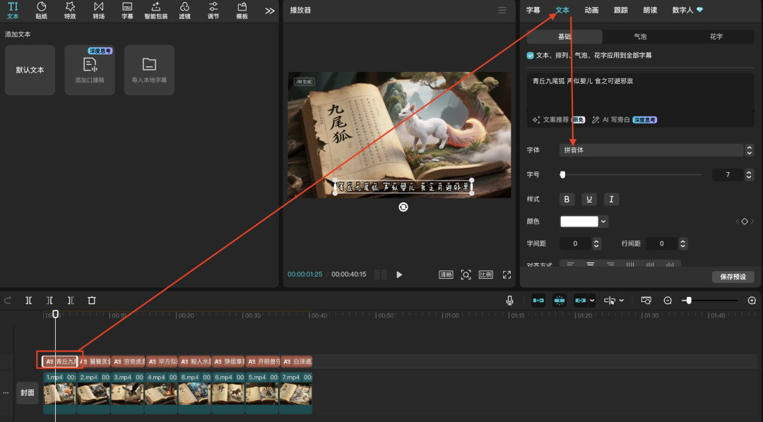Open the 贴纸 stickers panel
Image resolution: width=763 pixels, height=422 pixels.
click(42, 10)
